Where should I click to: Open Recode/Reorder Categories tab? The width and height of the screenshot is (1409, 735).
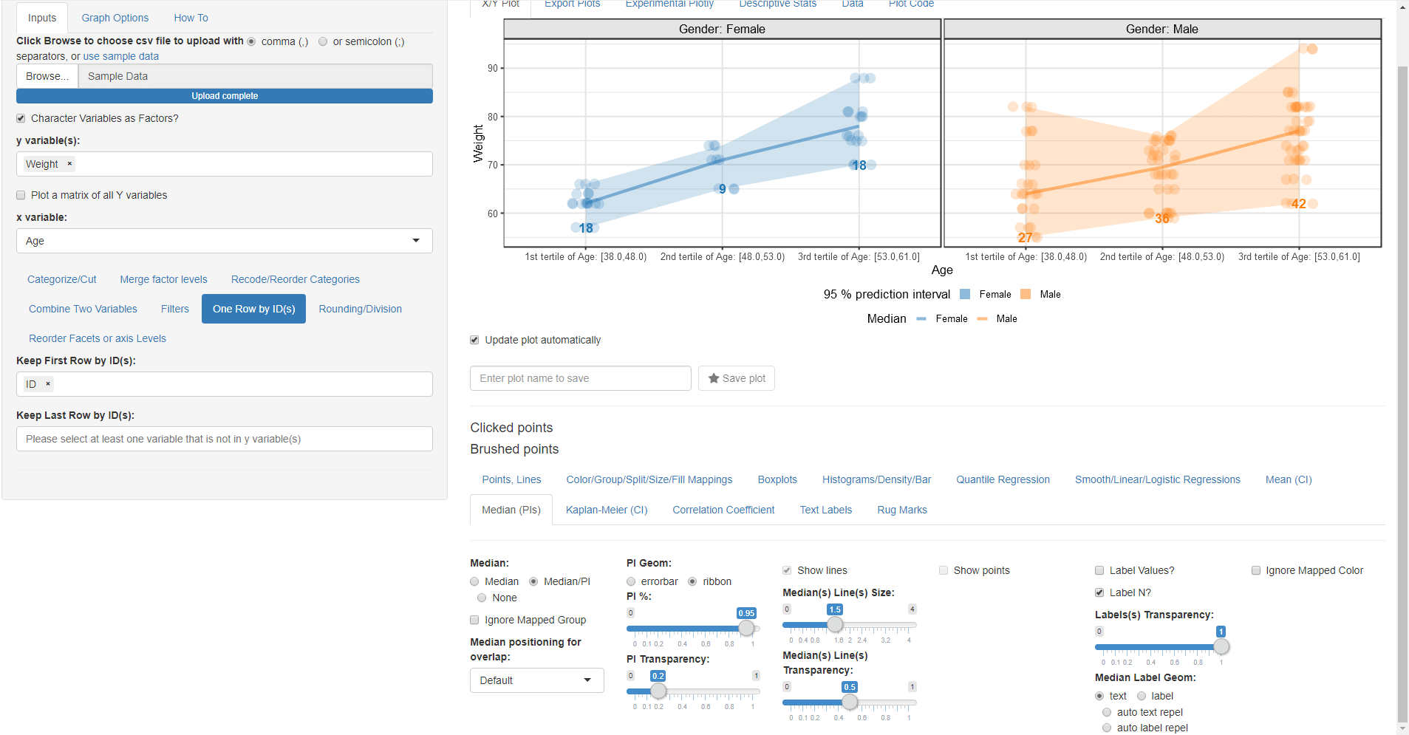(296, 279)
